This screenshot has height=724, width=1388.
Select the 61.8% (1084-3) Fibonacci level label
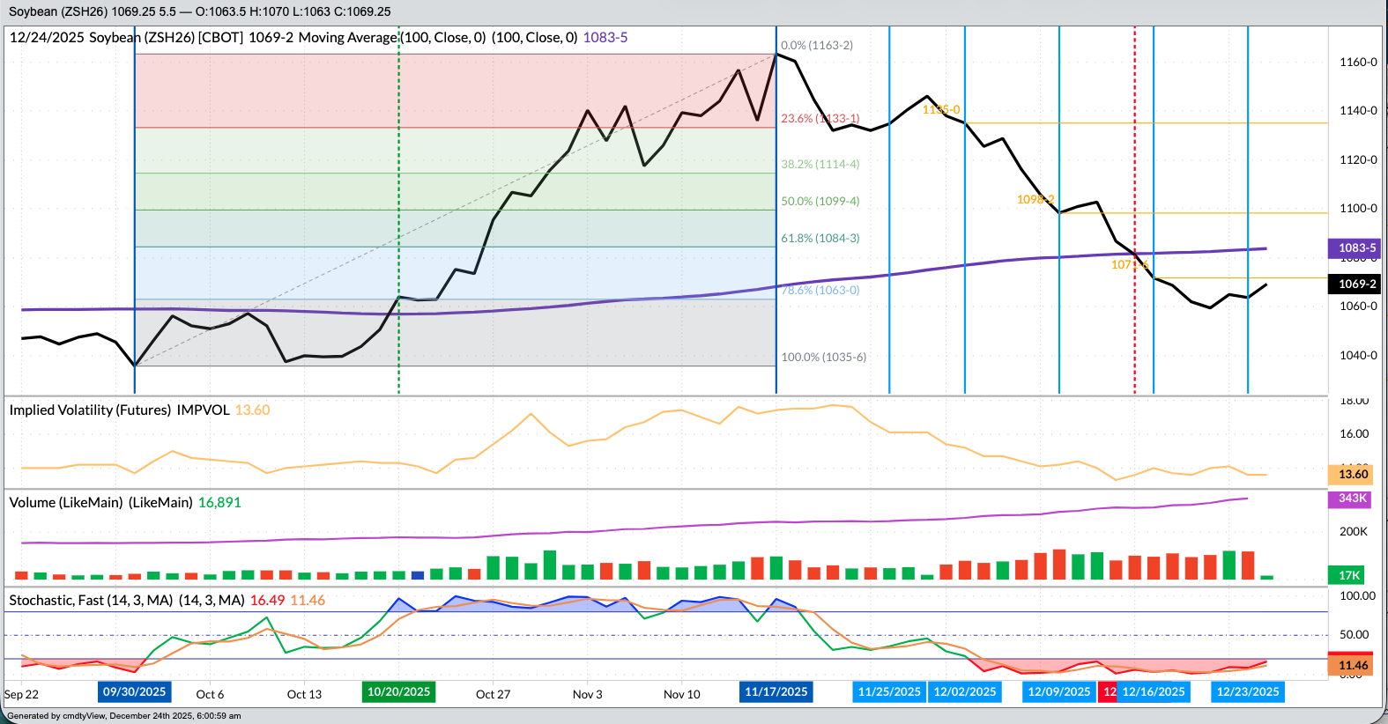[820, 239]
